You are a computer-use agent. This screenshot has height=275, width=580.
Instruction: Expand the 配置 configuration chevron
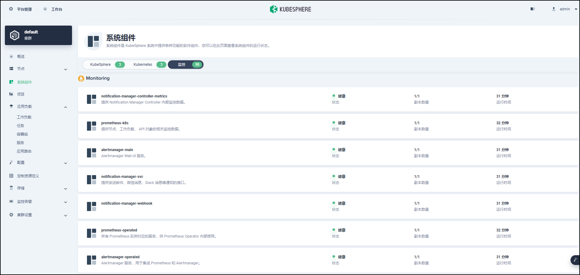[66, 163]
